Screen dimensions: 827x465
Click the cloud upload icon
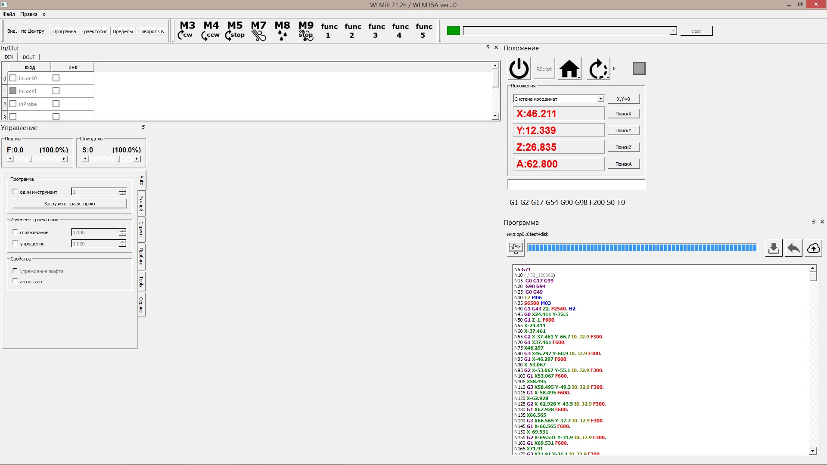[813, 248]
